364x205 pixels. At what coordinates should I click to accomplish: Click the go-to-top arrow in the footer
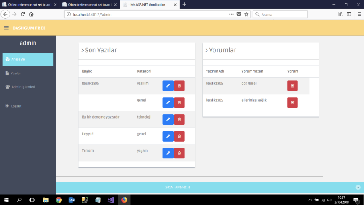pos(358,188)
